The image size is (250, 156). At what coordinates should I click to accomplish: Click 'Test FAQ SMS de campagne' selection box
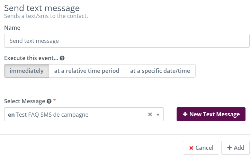point(84,114)
